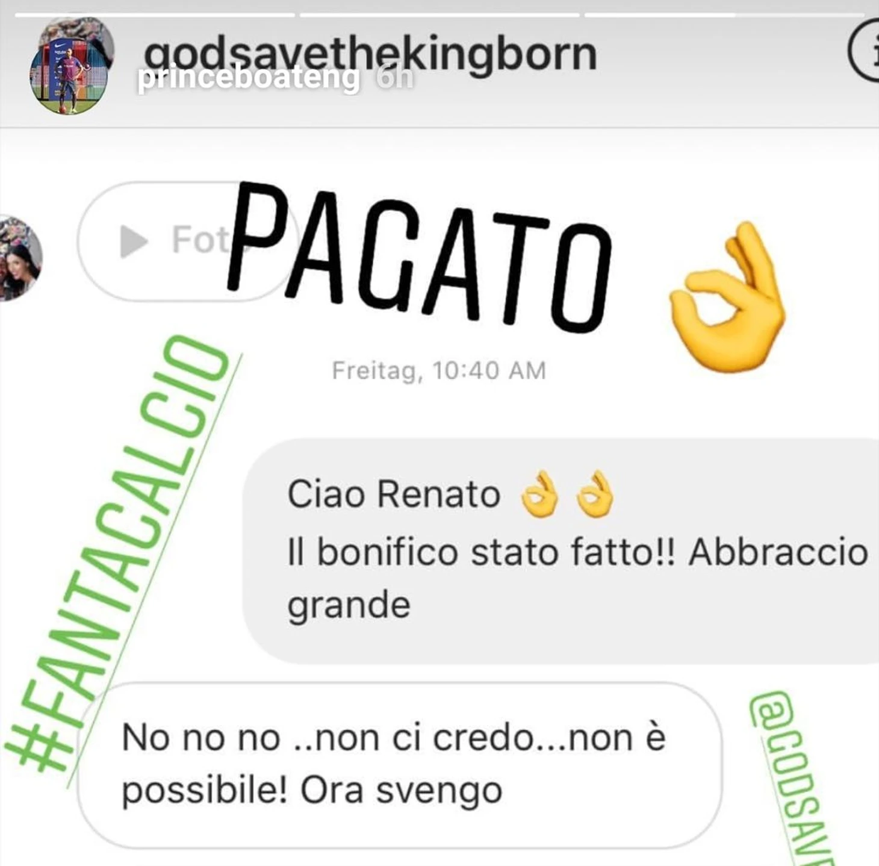Open the Foto message pill
879x866 pixels.
(187, 241)
